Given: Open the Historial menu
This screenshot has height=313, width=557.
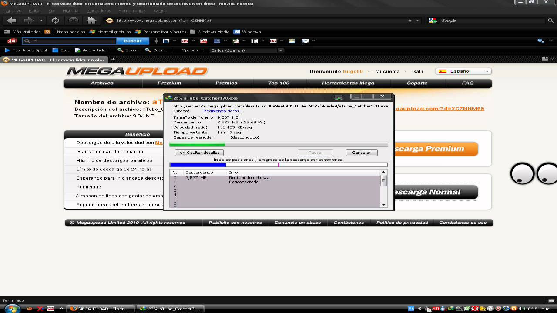Looking at the screenshot, I should [x=71, y=10].
